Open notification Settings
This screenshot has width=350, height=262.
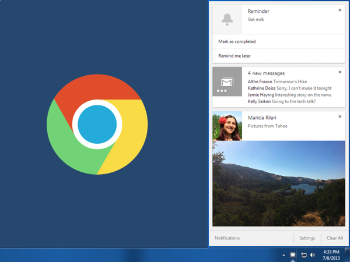(x=307, y=238)
